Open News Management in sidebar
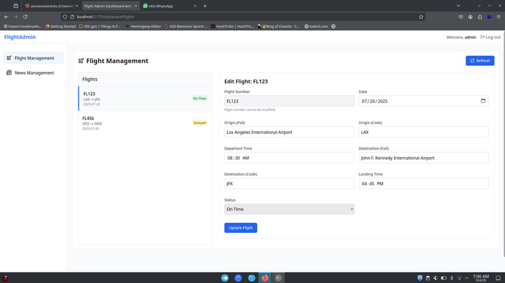This screenshot has width=505, height=283. click(33, 73)
